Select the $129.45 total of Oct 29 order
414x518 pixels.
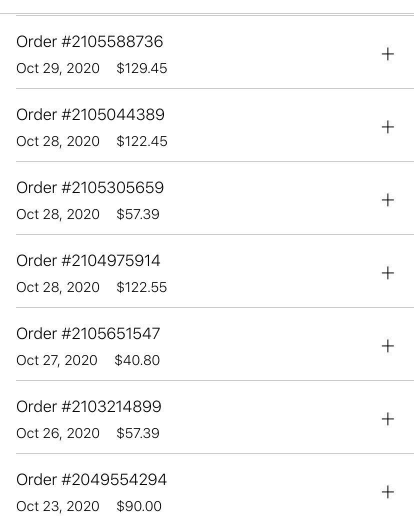pos(141,68)
